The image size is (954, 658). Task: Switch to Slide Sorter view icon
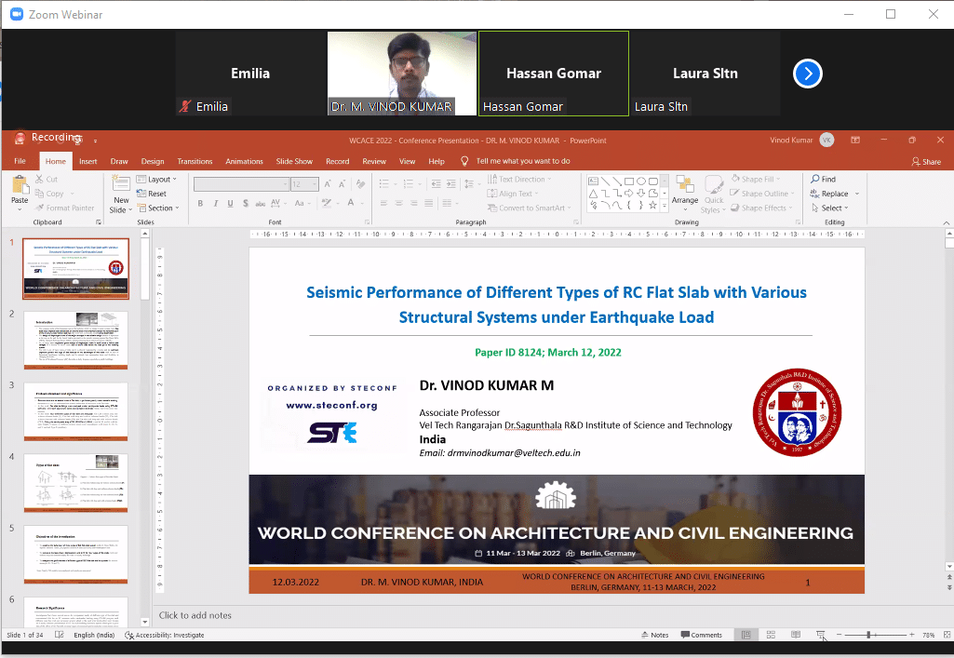771,635
